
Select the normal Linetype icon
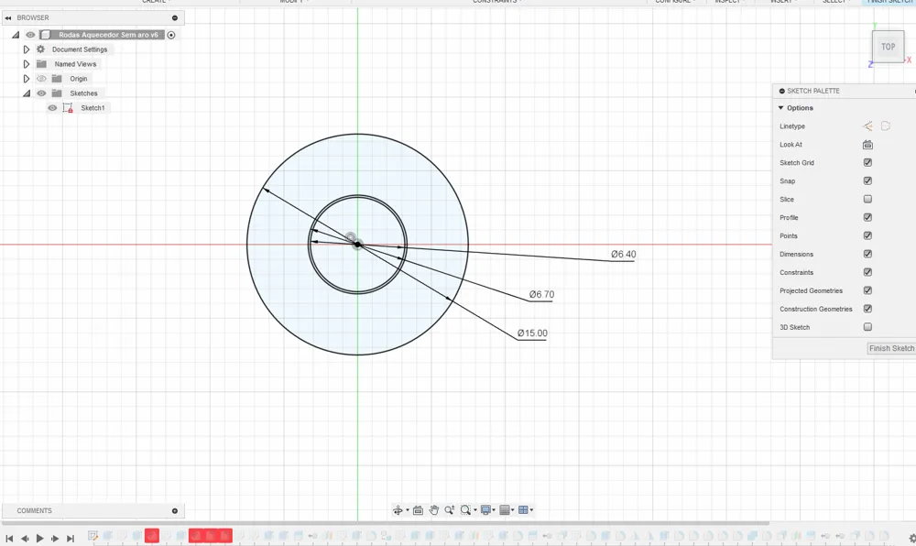(x=868, y=126)
